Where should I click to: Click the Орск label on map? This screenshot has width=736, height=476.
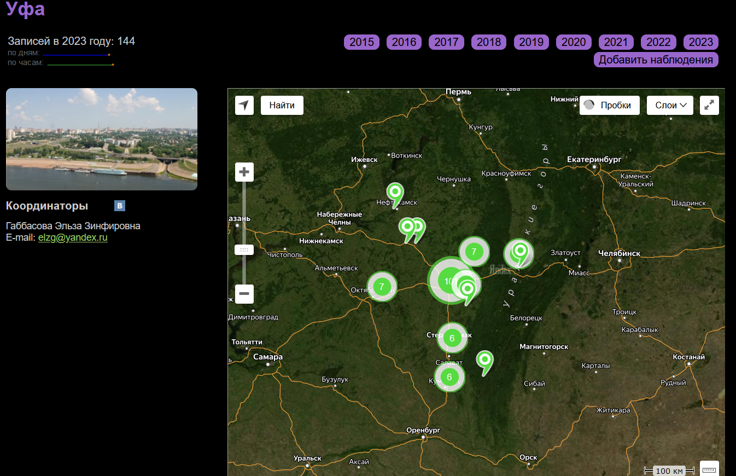(x=528, y=457)
